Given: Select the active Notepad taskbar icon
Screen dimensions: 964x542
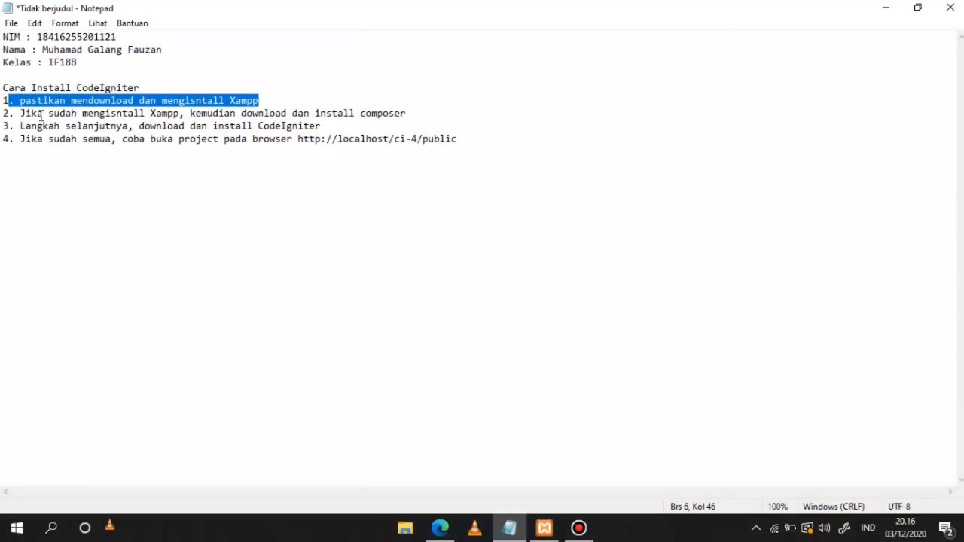Looking at the screenshot, I should coord(509,528).
